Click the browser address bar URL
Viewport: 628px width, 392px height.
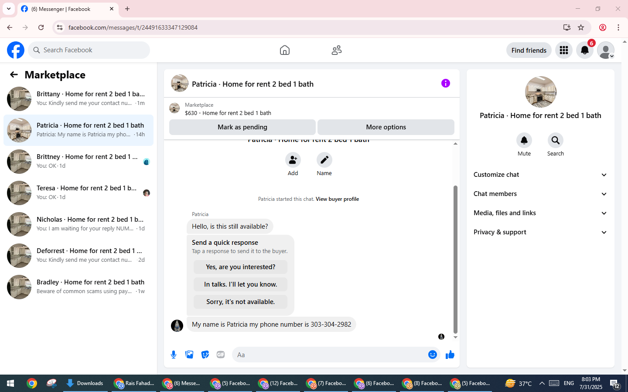pos(133,27)
